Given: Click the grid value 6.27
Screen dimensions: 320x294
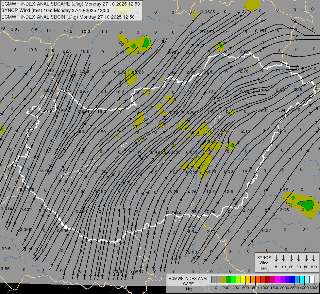Looking at the screenshot, I should click(266, 231).
